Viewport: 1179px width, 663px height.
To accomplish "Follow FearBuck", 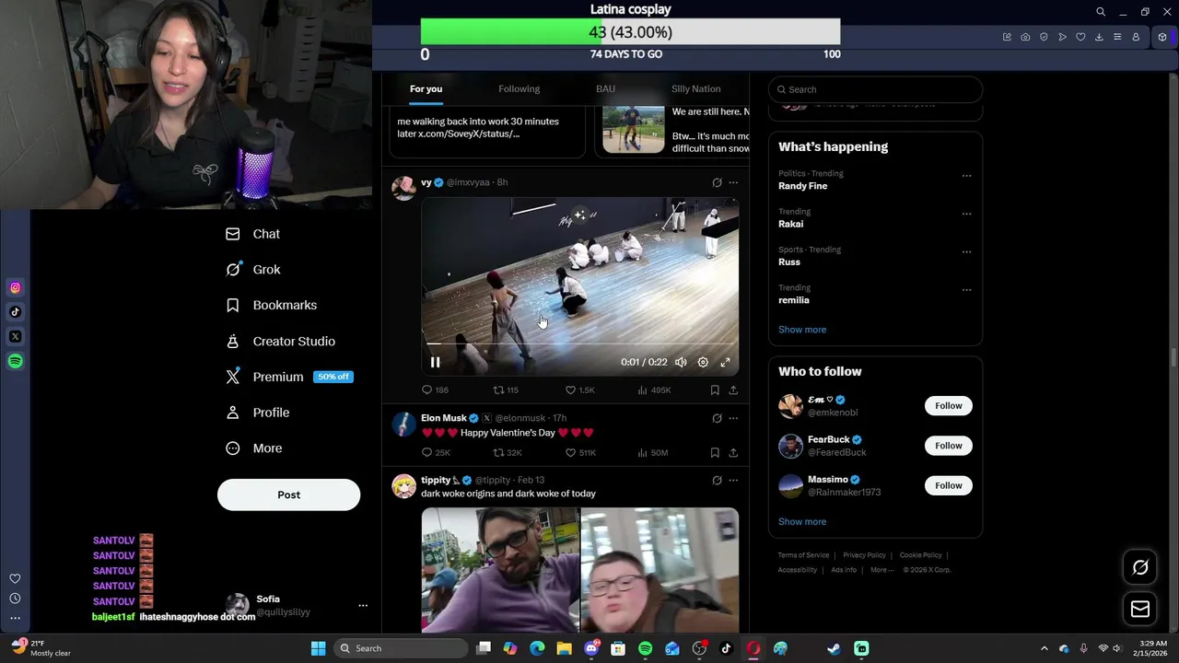I will click(x=948, y=446).
